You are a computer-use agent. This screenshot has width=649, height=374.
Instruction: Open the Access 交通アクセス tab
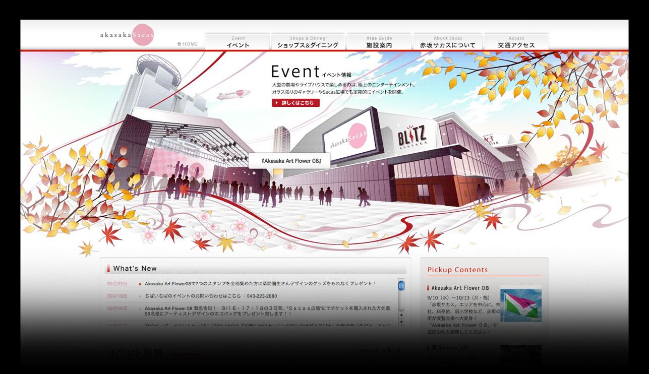[516, 42]
